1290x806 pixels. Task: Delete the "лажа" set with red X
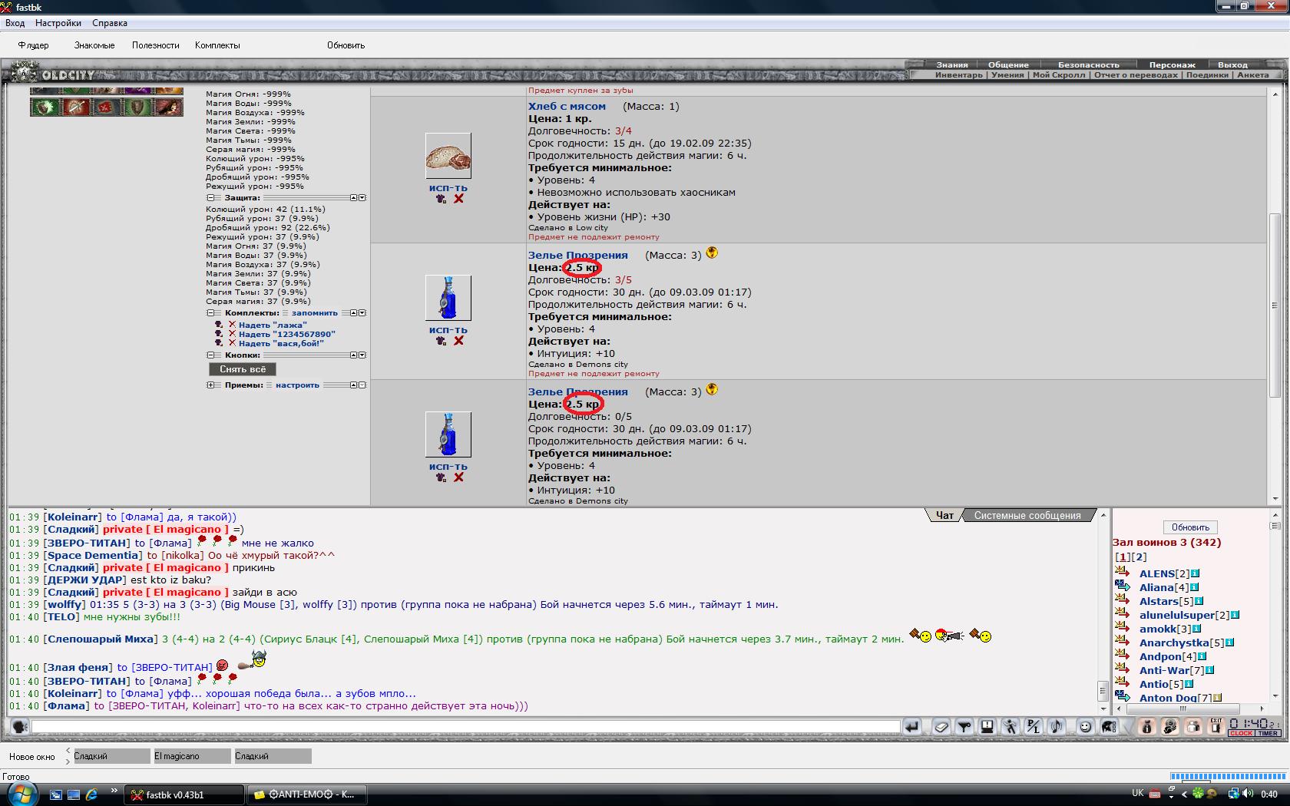click(x=232, y=325)
